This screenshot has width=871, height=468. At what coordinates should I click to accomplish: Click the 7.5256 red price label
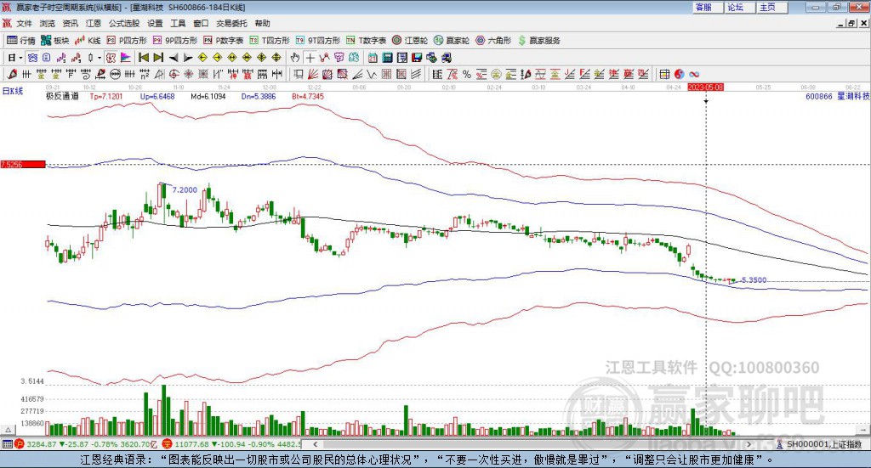click(x=23, y=164)
